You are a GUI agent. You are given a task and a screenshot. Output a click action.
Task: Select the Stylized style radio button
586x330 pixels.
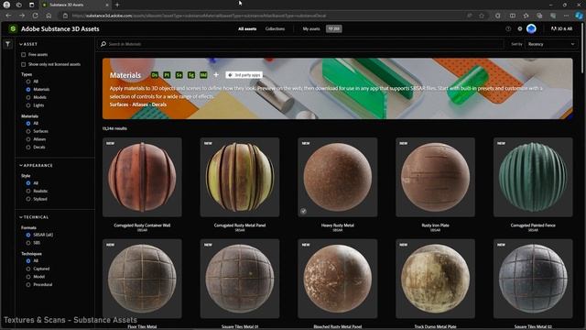(28, 199)
